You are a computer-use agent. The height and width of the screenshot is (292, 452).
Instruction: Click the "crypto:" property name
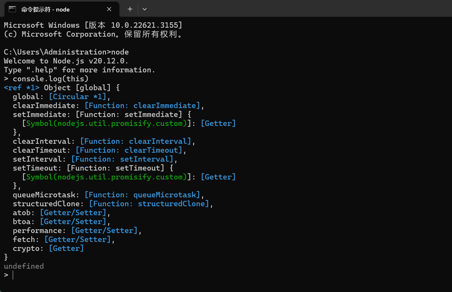[x=28, y=248]
